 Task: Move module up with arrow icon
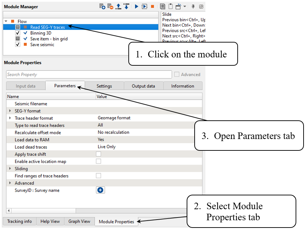119,7
